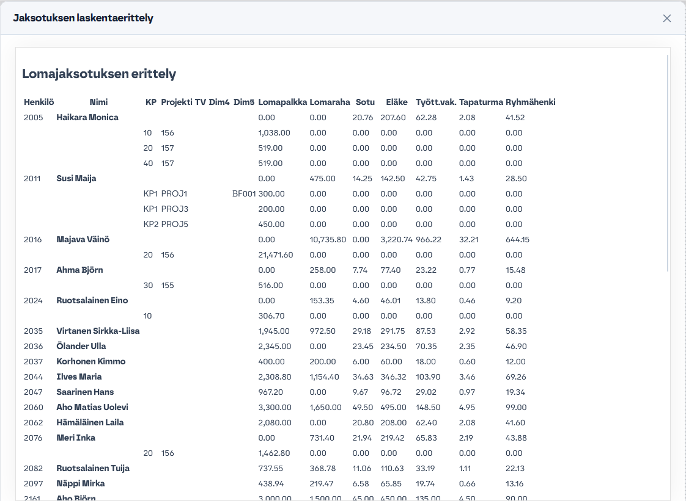This screenshot has height=501, width=686.
Task: Click the Eläke value 3,220.74
Action: point(396,240)
